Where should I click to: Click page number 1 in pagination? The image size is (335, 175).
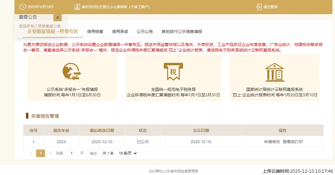40,153
